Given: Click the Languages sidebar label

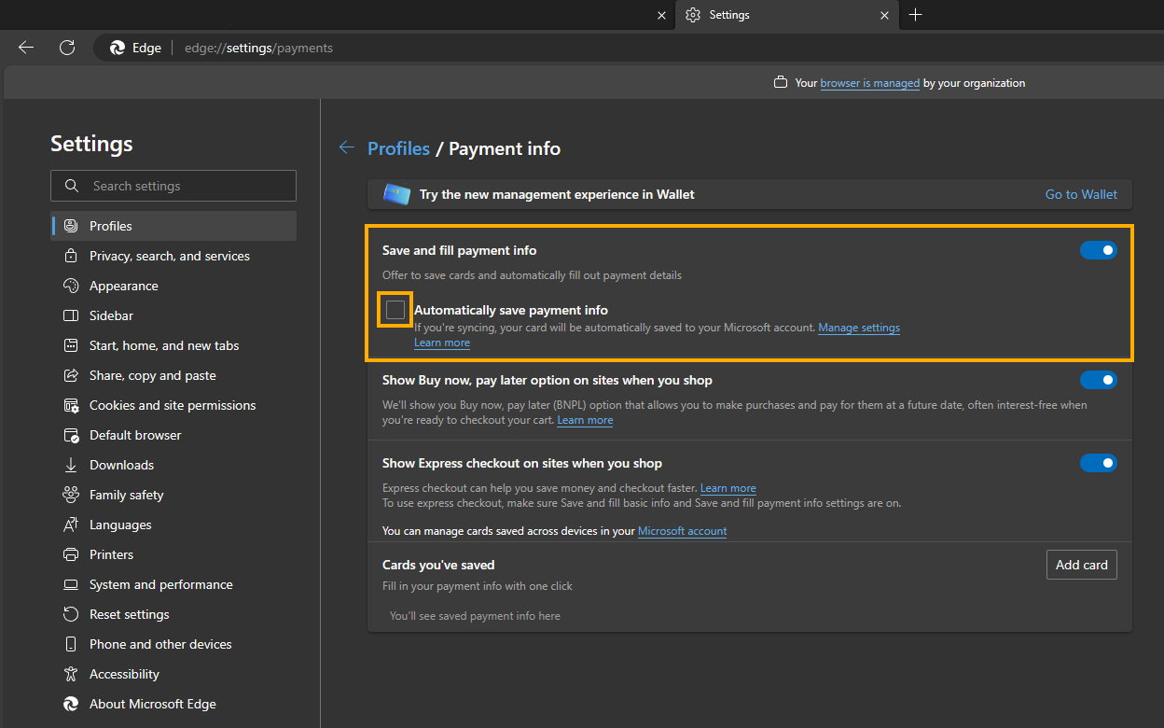Looking at the screenshot, I should (x=120, y=525).
